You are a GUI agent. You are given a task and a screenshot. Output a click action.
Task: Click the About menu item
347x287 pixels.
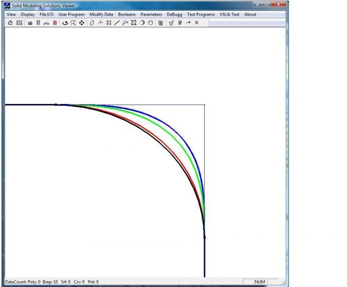pos(250,14)
